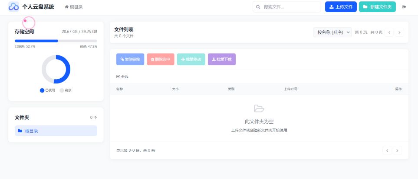Click the 类型 column header
418x179 pixels.
coord(231,89)
